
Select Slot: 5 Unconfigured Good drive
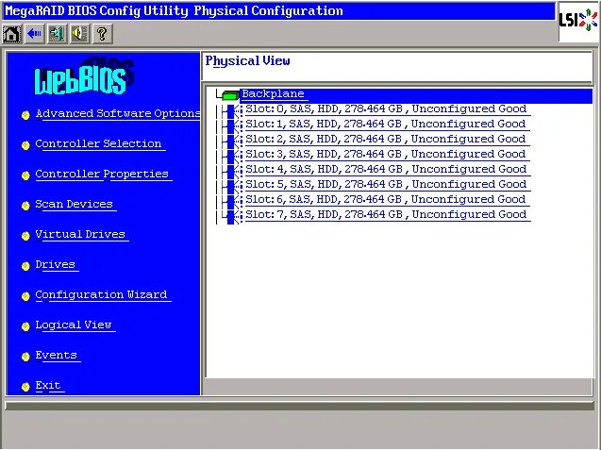pyautogui.click(x=386, y=185)
